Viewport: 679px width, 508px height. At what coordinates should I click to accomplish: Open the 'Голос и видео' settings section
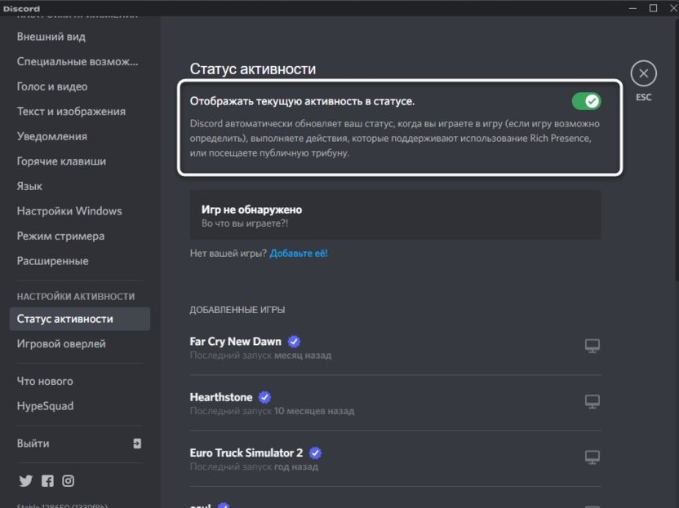[x=52, y=86]
